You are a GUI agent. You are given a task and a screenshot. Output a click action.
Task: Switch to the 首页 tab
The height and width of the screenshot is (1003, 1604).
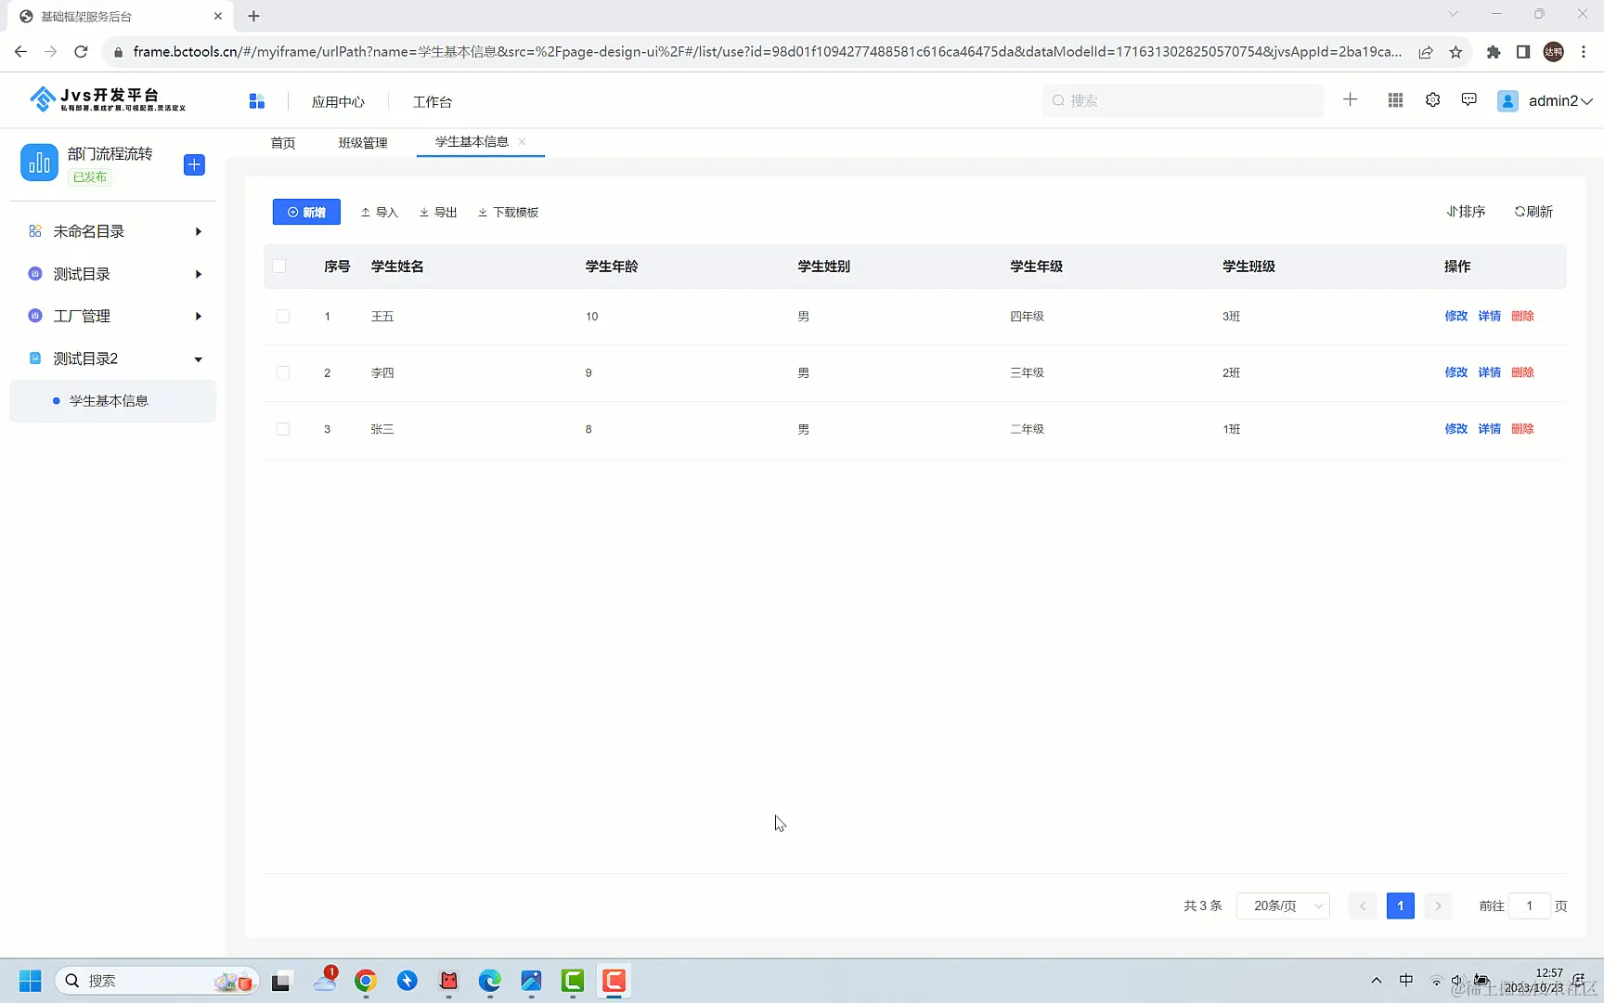[283, 142]
